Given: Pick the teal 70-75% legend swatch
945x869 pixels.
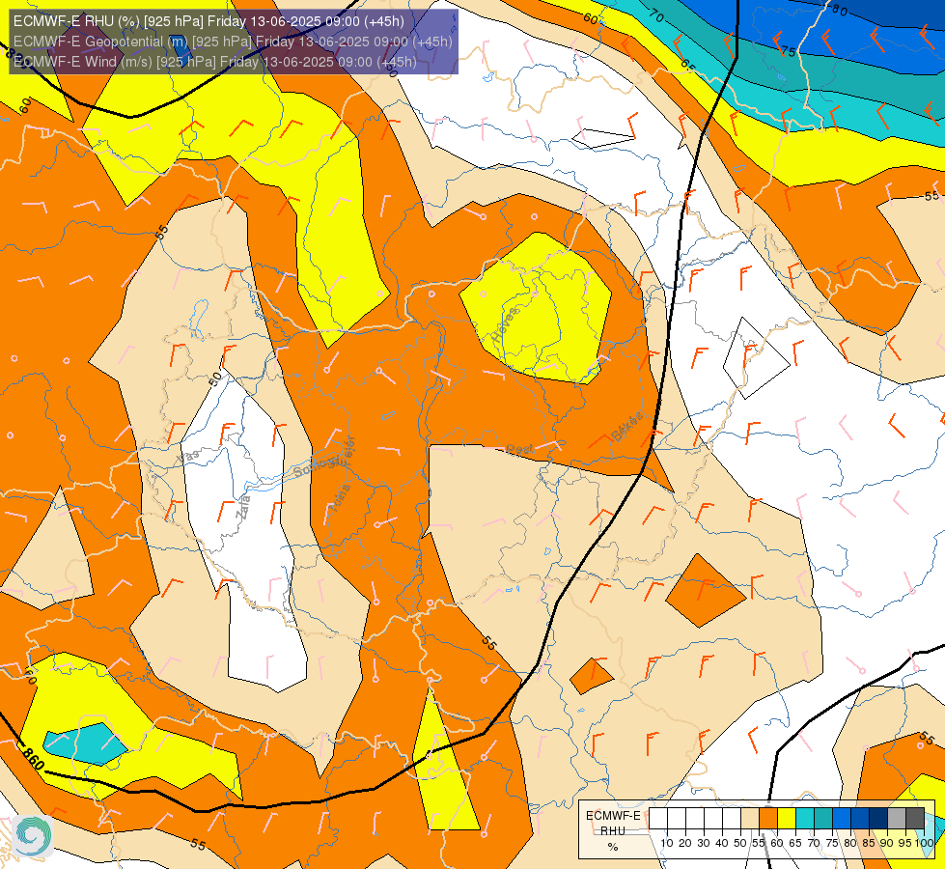Looking at the screenshot, I should pos(823,819).
